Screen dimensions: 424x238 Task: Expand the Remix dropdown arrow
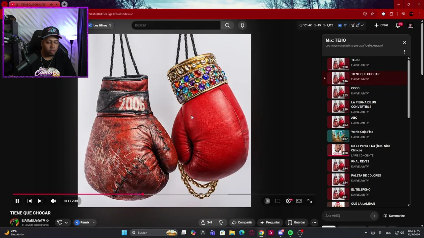(x=93, y=222)
